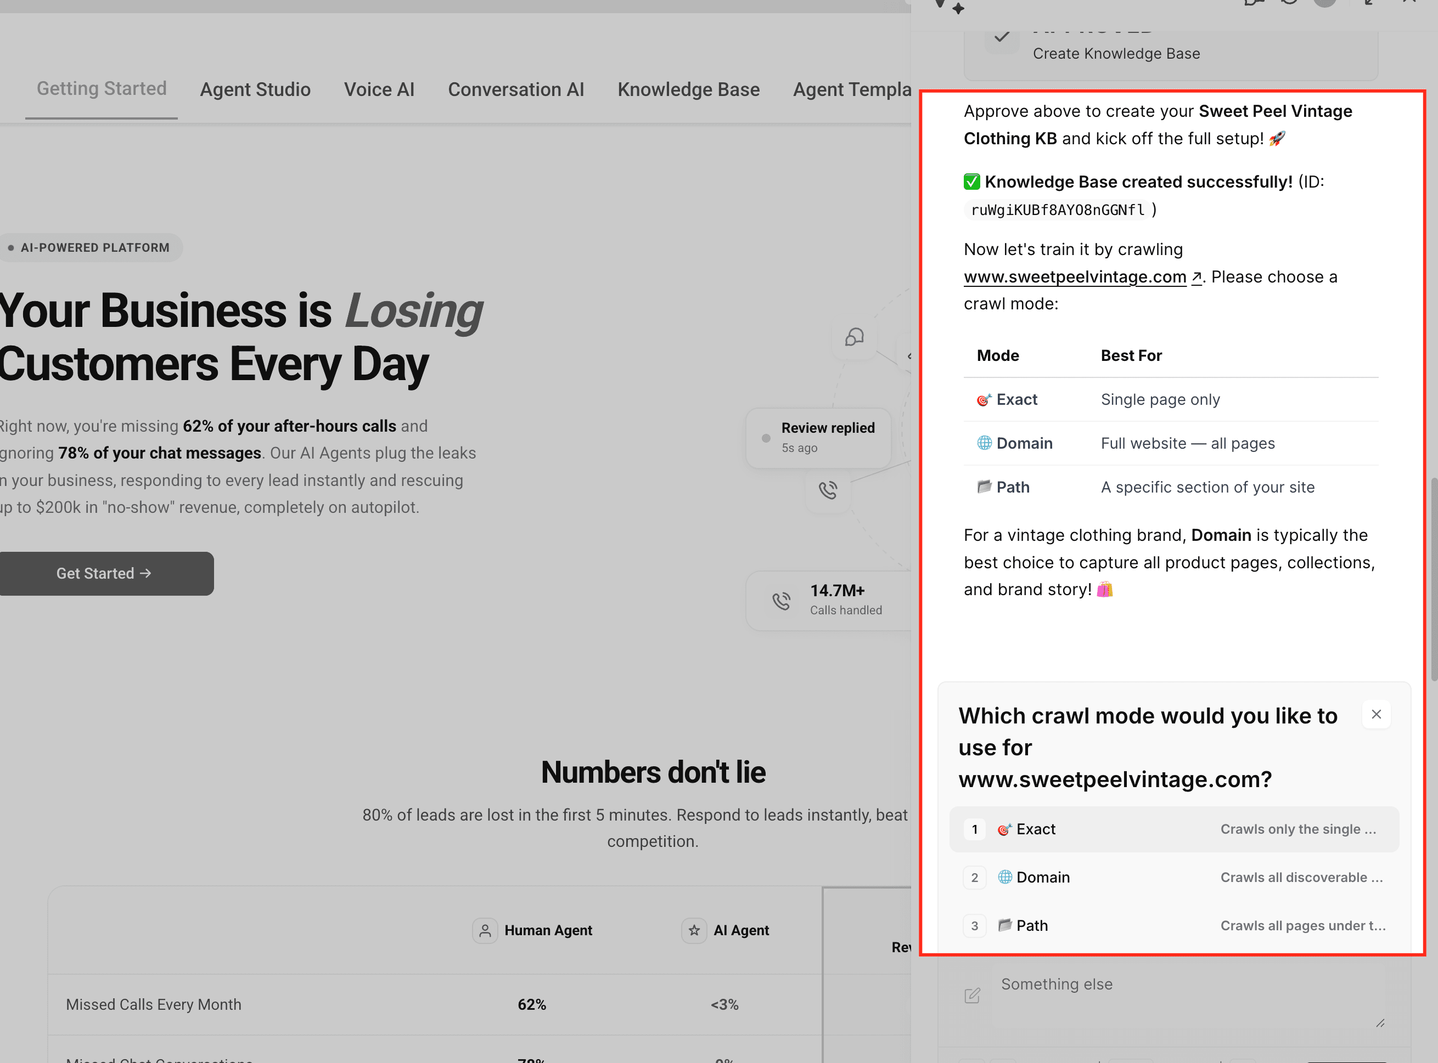Click the textarea resize handle corner
1438x1063 pixels.
pos(1379,1022)
